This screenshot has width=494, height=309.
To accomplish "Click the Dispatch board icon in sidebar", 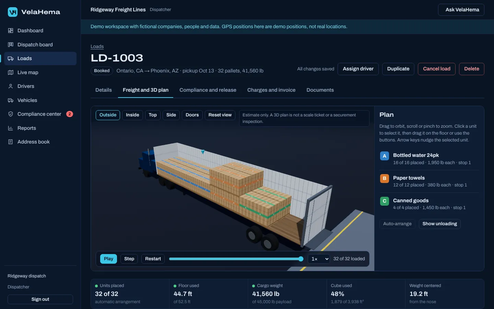I will tap(11, 45).
